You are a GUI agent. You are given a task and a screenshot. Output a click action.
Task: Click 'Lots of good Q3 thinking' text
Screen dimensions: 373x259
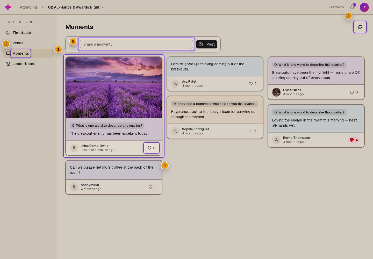pos(208,67)
